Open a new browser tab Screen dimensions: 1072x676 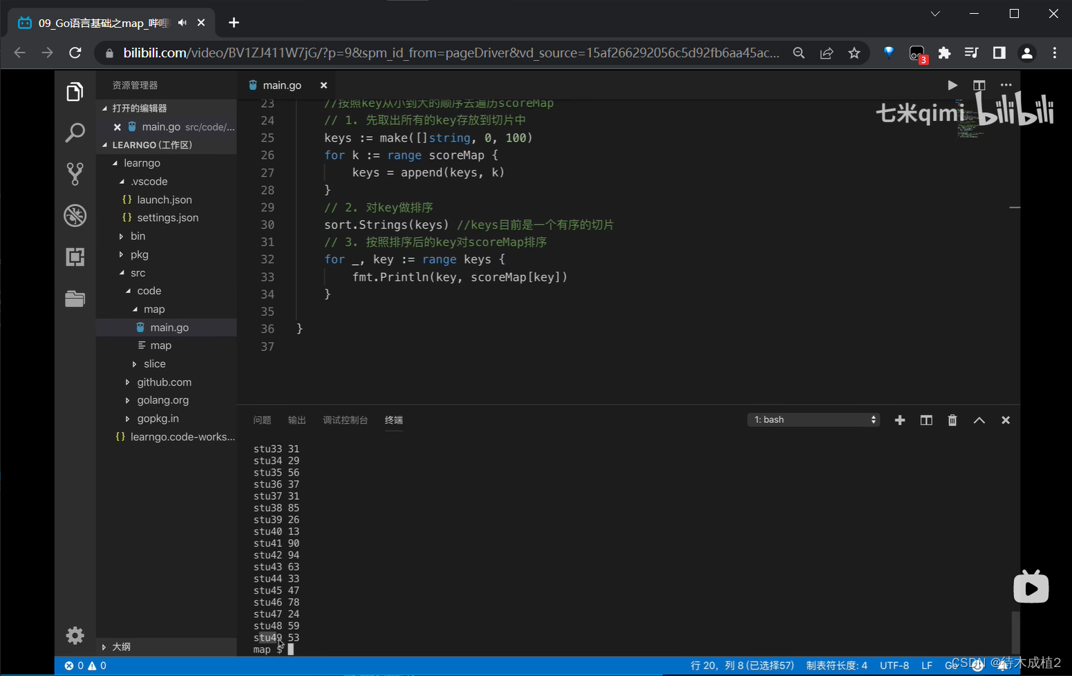pyautogui.click(x=234, y=23)
